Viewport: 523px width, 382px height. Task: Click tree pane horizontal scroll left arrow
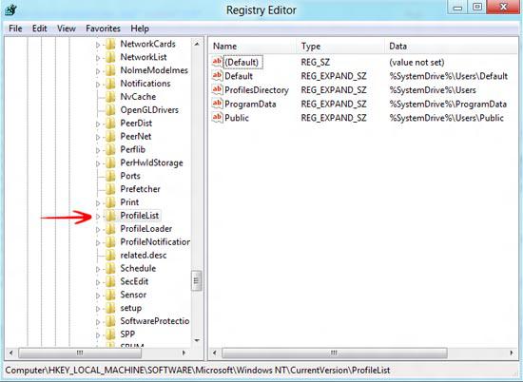click(11, 353)
